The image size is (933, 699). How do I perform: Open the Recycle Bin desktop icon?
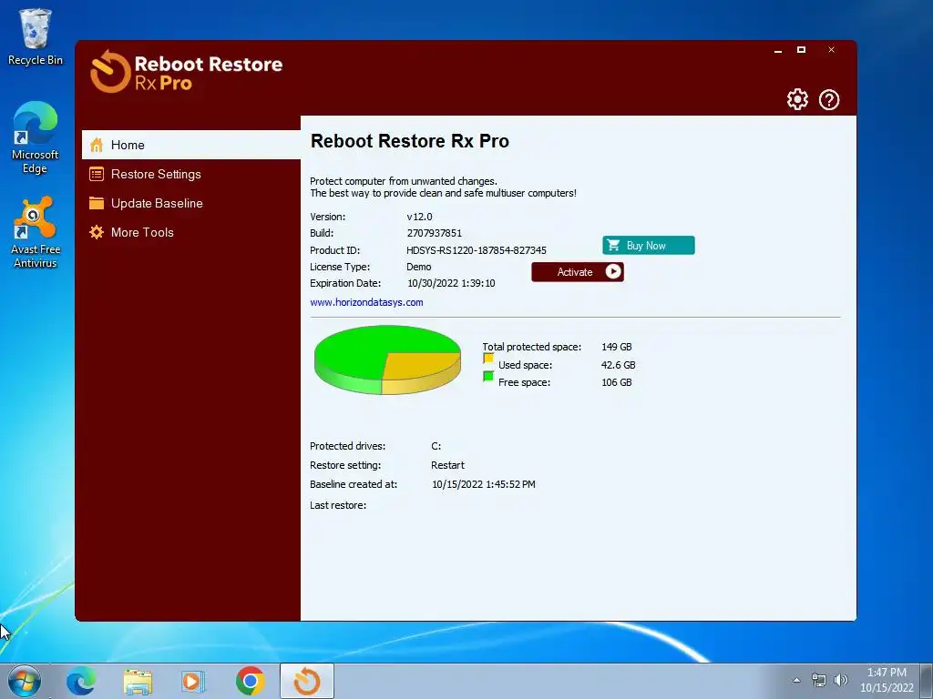tap(36, 36)
